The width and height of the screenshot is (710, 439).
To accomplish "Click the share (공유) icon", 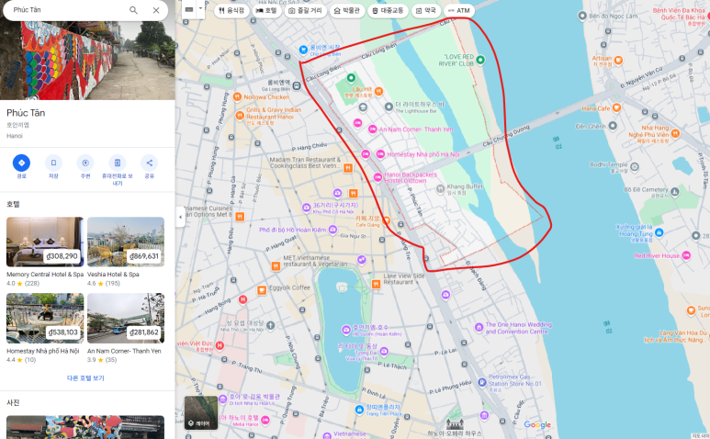I will click(x=149, y=163).
